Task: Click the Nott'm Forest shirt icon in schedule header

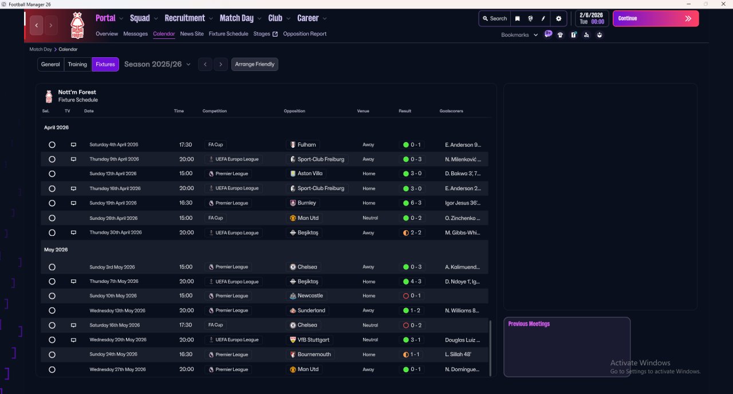Action: click(x=49, y=96)
